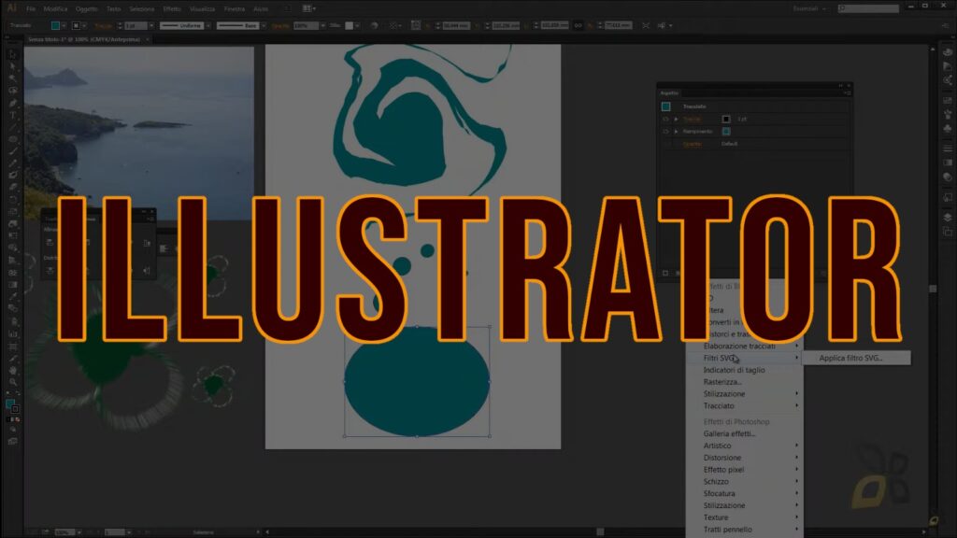Expand the Traccia attribute triangle
Screen dimensions: 957x538
(676, 119)
